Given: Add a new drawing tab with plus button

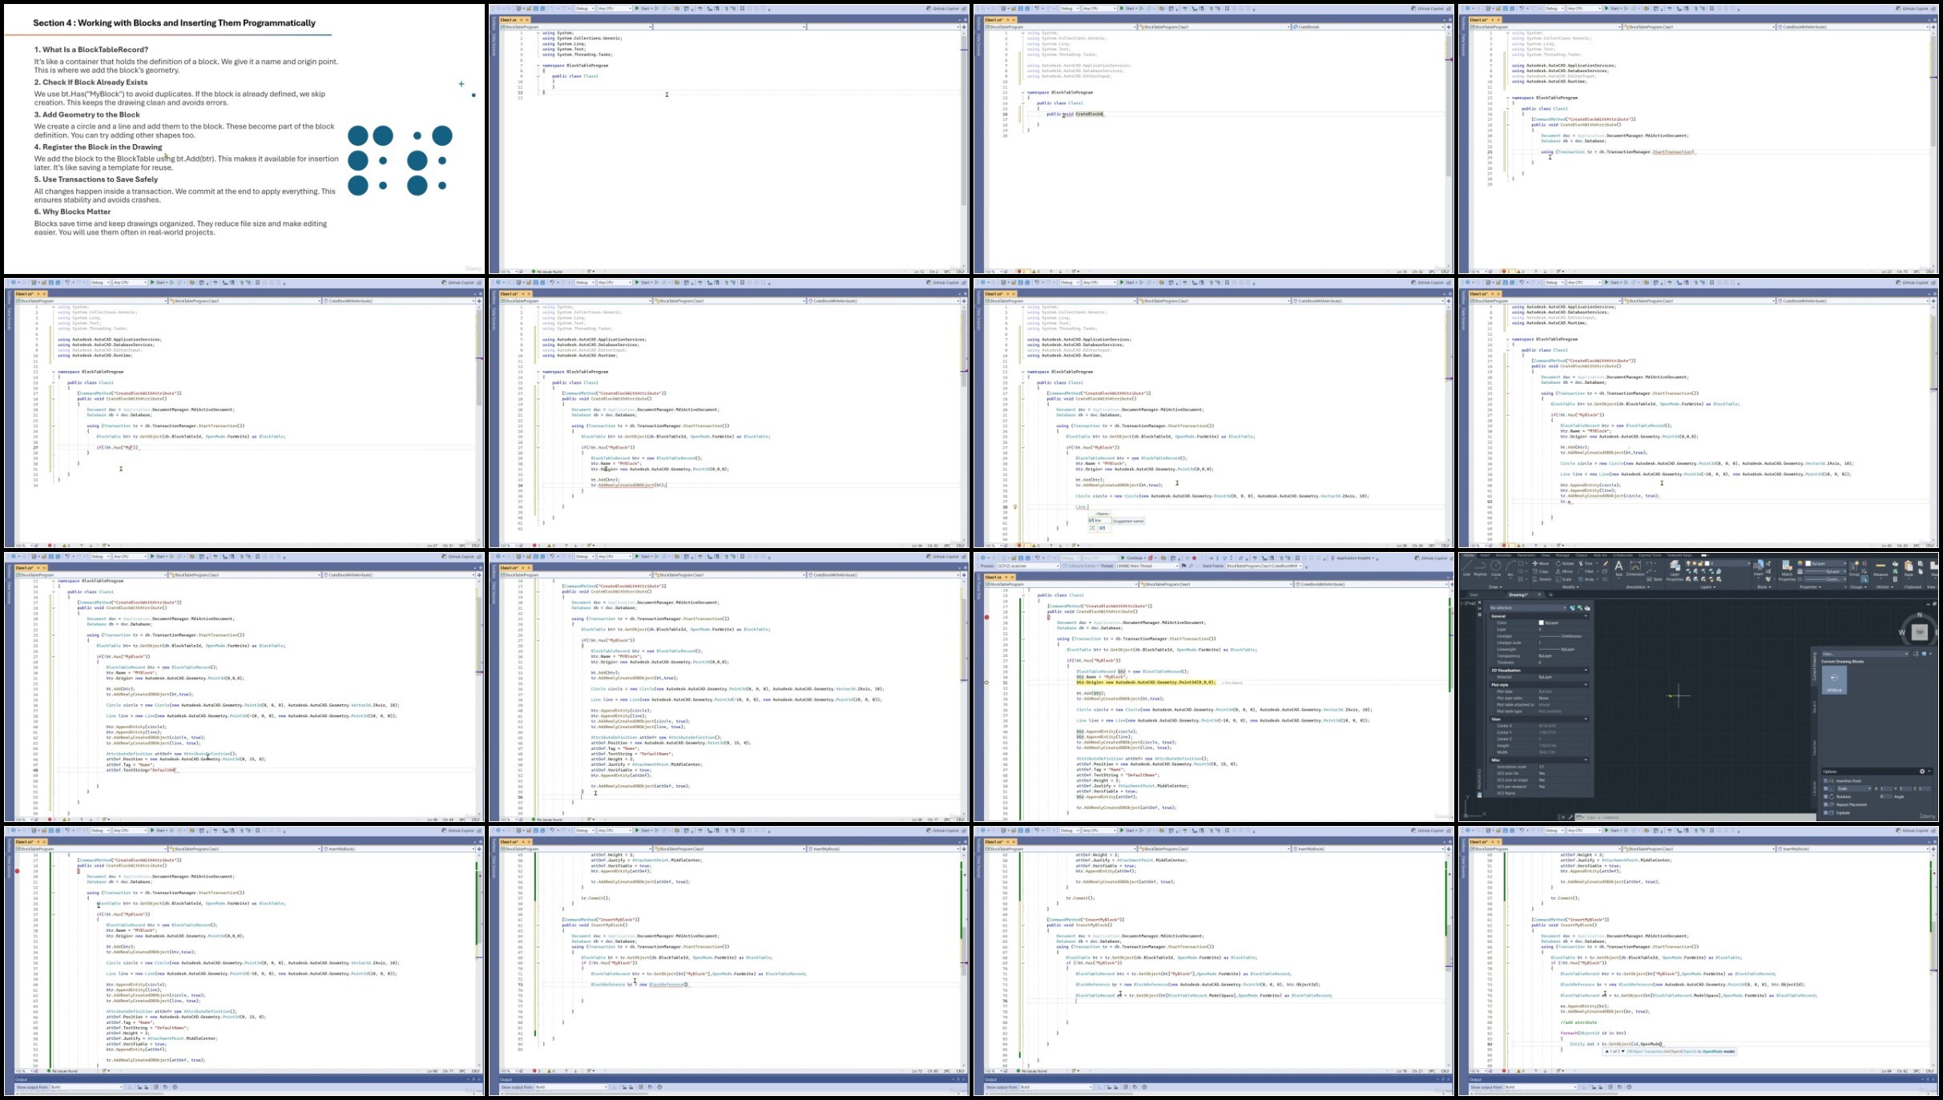Looking at the screenshot, I should 1550,594.
